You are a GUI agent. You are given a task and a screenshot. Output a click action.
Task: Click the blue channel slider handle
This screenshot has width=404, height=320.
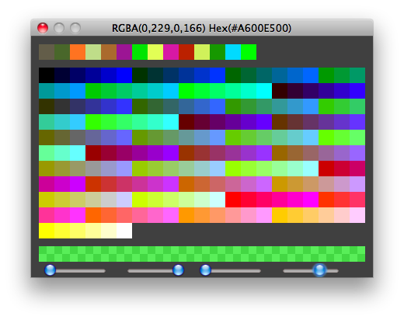205,270
